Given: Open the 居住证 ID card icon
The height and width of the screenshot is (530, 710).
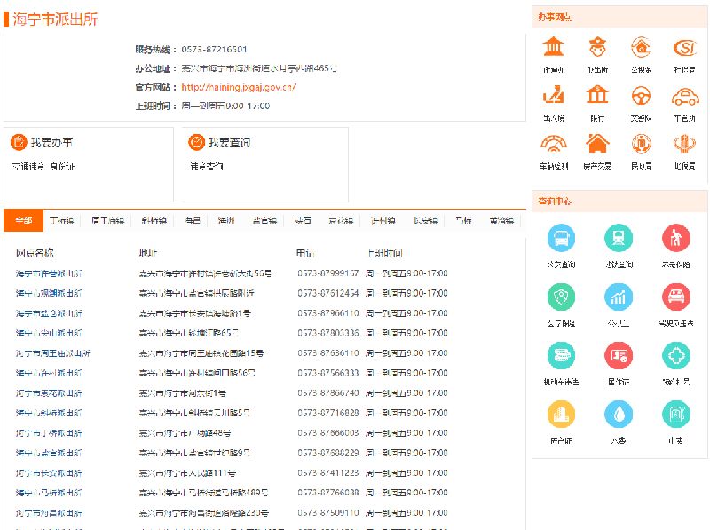Looking at the screenshot, I should pos(619,355).
